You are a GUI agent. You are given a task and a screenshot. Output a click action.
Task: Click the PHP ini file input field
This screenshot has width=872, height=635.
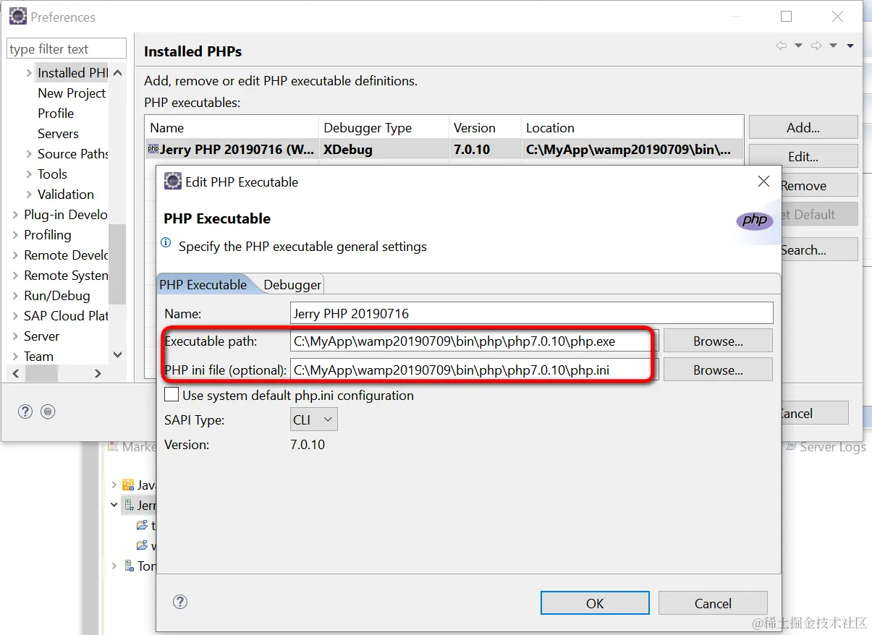tap(474, 370)
